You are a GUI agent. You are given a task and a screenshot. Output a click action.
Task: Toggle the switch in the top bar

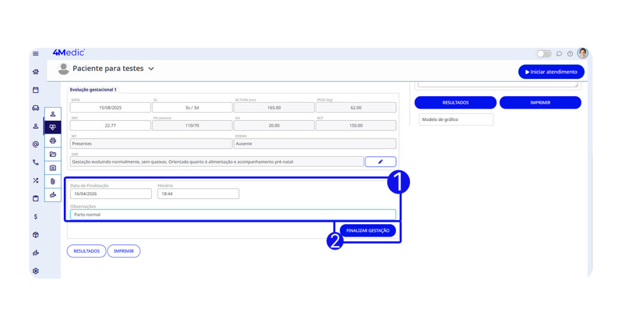544,53
